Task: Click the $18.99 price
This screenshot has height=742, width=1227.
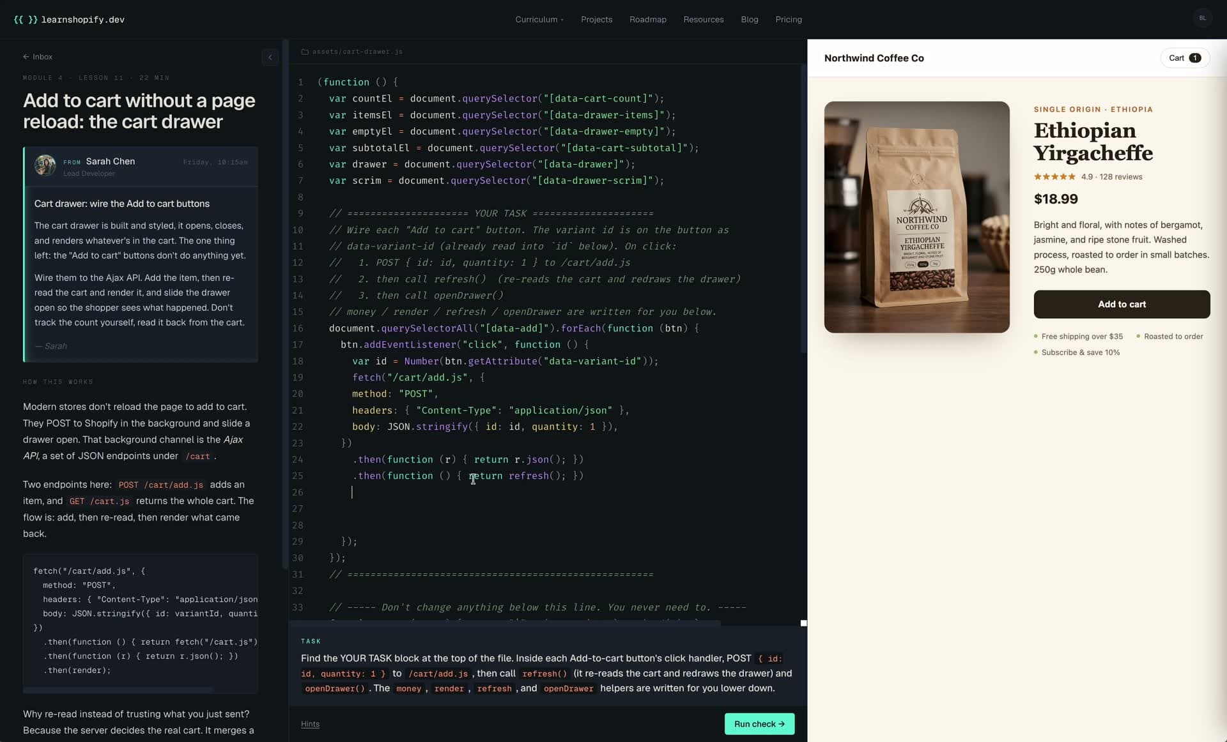Action: pos(1056,199)
